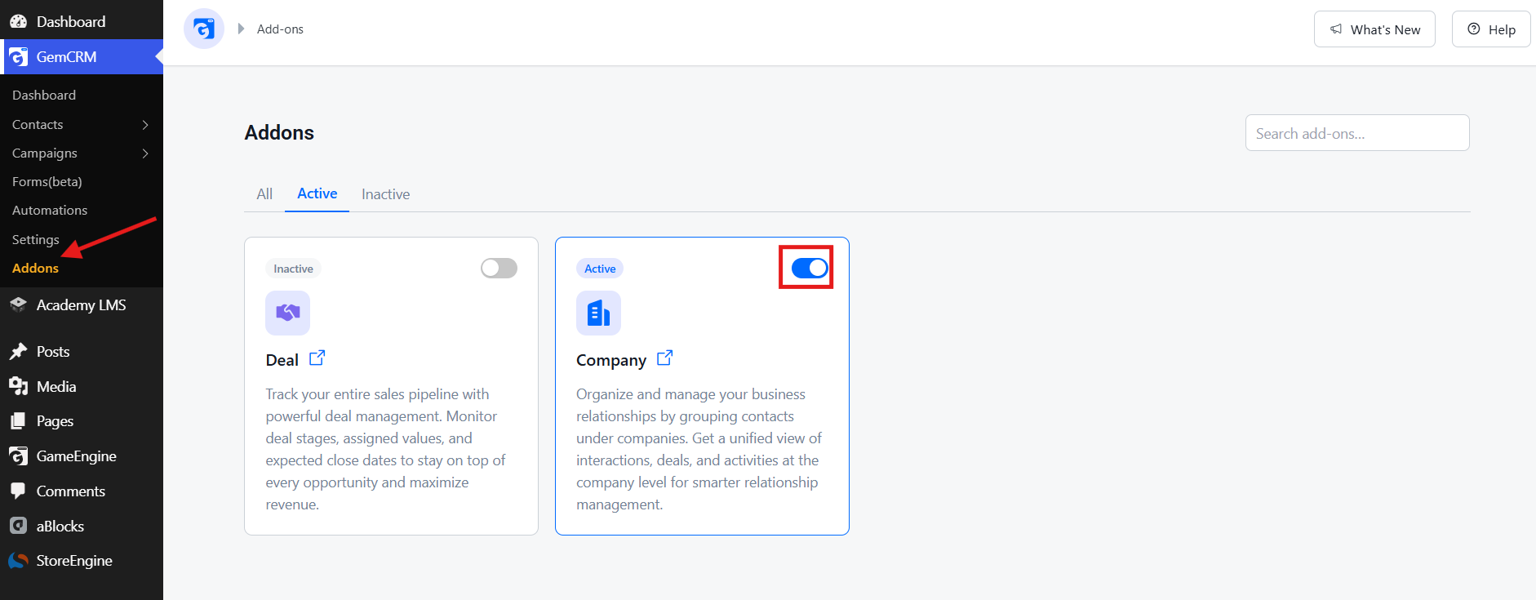1536x600 pixels.
Task: Click the GemCRM icon in sidebar menu
Action: point(18,57)
